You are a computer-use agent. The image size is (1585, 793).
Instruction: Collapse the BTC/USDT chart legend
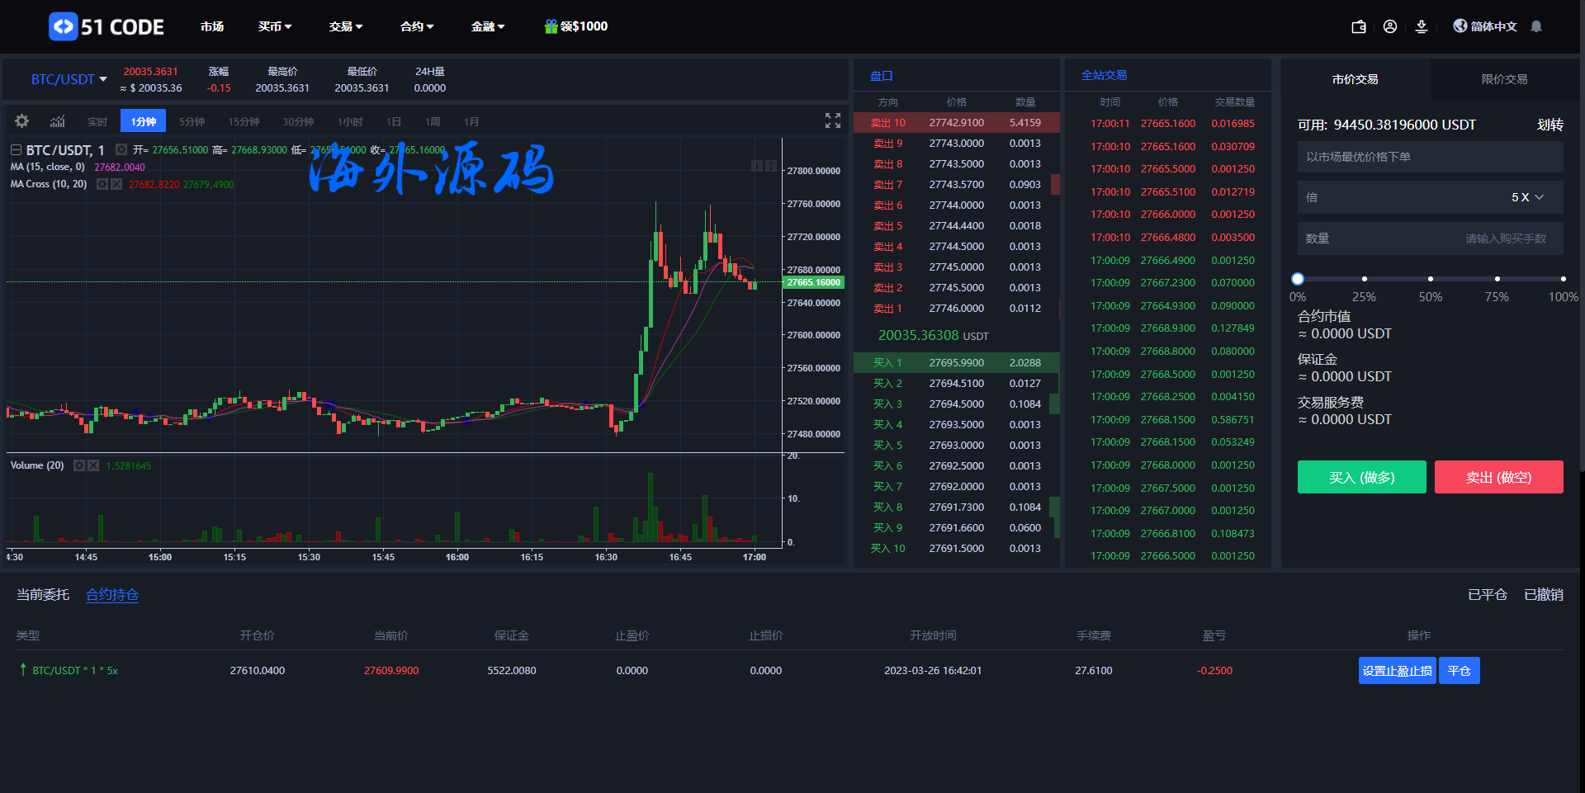16,150
